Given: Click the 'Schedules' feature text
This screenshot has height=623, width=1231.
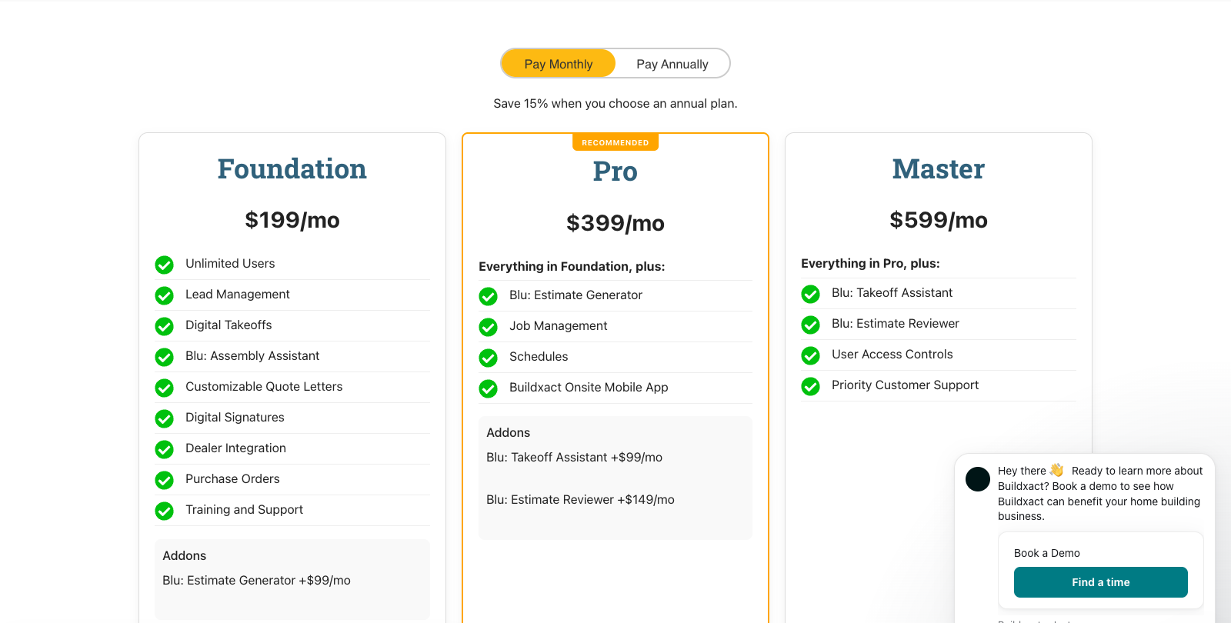Looking at the screenshot, I should 539,356.
